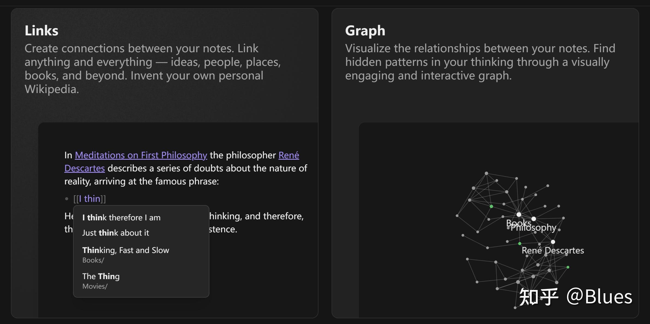Click the rightmost green graph node
Screen dimensions: 650x324
pos(568,267)
